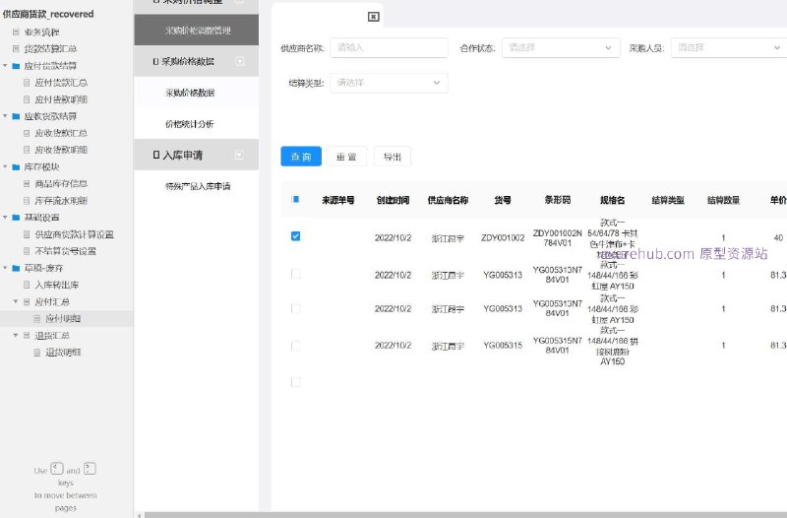This screenshot has height=518, width=787.
Task: Click the 来源单号 column header
Action: pos(338,200)
